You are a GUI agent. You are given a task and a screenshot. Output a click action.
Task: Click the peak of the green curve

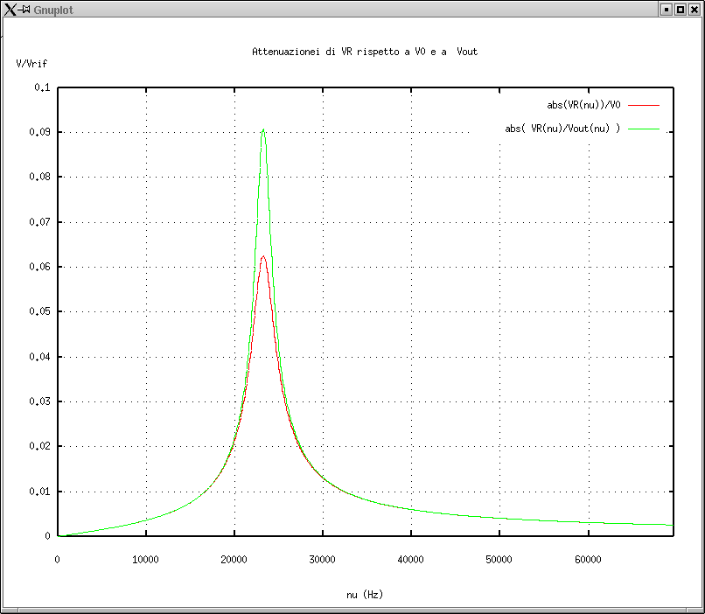click(x=263, y=130)
